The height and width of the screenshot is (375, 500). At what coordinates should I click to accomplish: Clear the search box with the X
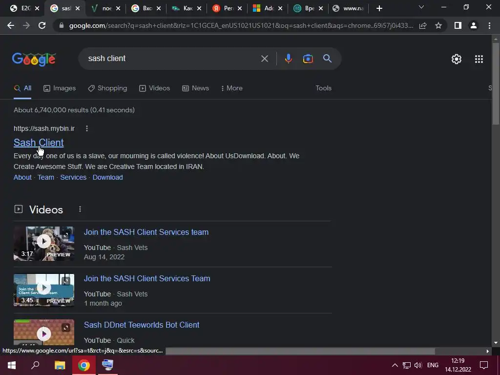click(265, 59)
